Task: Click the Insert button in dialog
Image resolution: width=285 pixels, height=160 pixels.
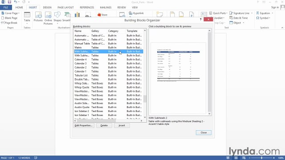Action: tap(122, 125)
